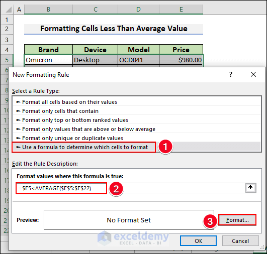Screen dimensions: 267x254
Task: Click the 'Model' header cell
Action: pyautogui.click(x=139, y=50)
